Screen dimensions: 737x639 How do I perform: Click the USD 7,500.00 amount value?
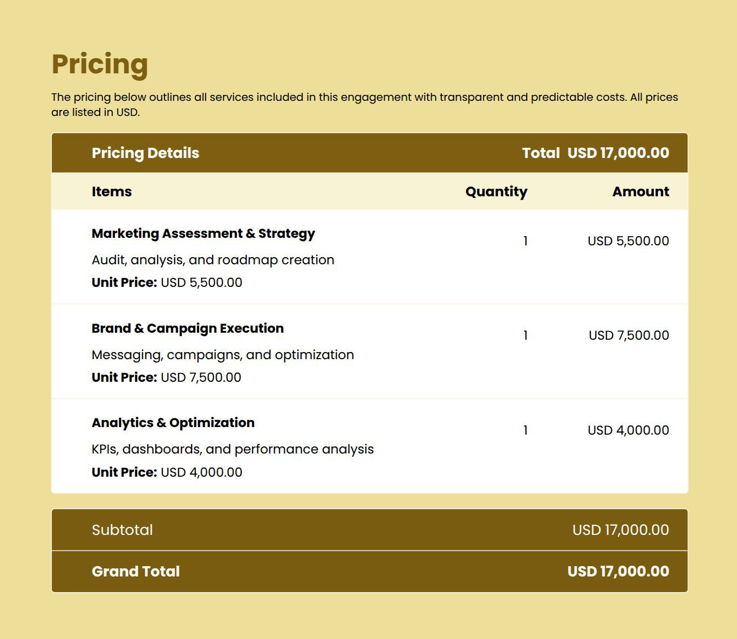tap(628, 335)
